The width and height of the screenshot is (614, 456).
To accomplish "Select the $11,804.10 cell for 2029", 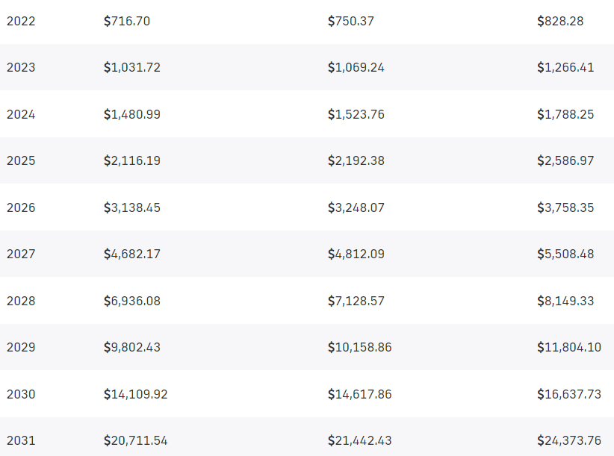I will (569, 347).
